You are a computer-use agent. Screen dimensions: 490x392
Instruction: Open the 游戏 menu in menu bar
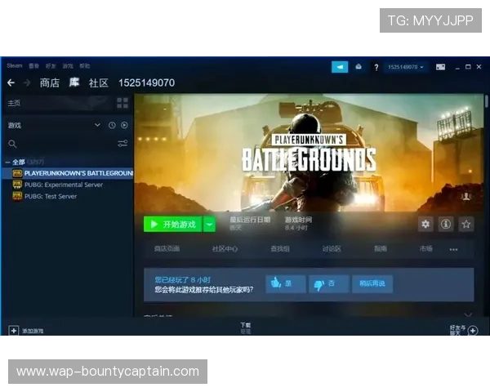pos(68,66)
